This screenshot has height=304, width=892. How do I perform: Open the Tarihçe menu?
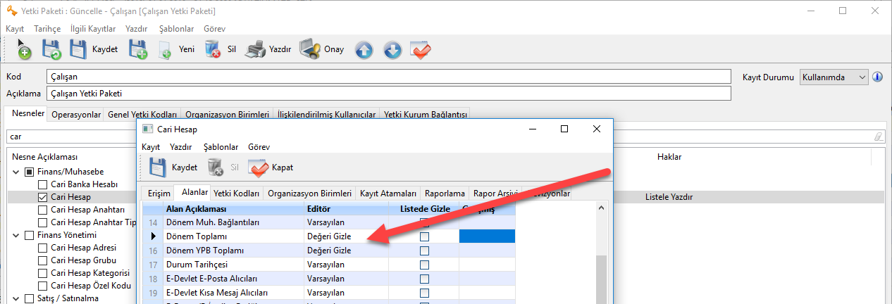coord(47,29)
